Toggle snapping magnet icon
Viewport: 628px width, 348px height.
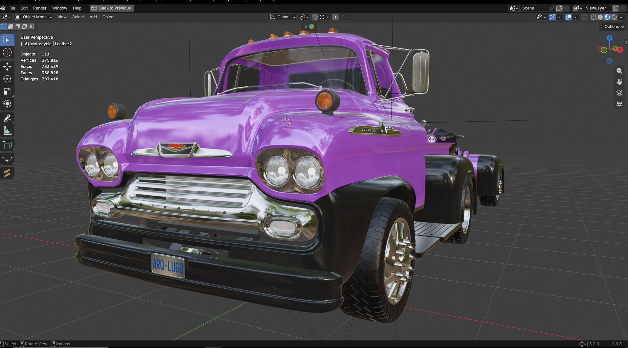pos(315,17)
